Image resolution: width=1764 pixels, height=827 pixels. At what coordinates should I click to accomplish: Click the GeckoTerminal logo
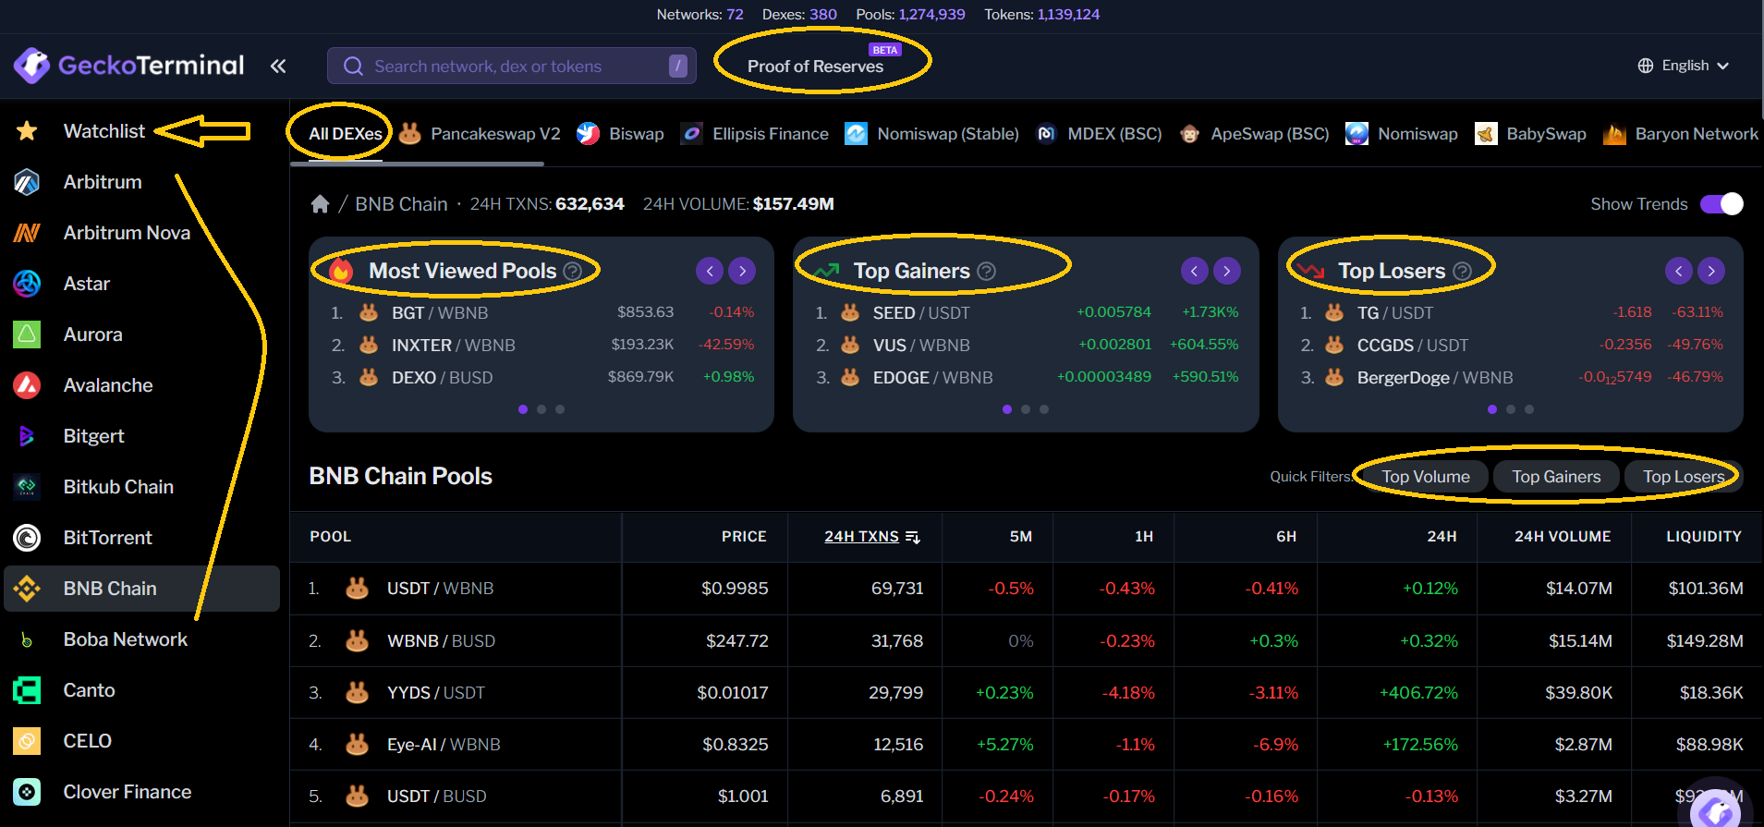pos(128,66)
